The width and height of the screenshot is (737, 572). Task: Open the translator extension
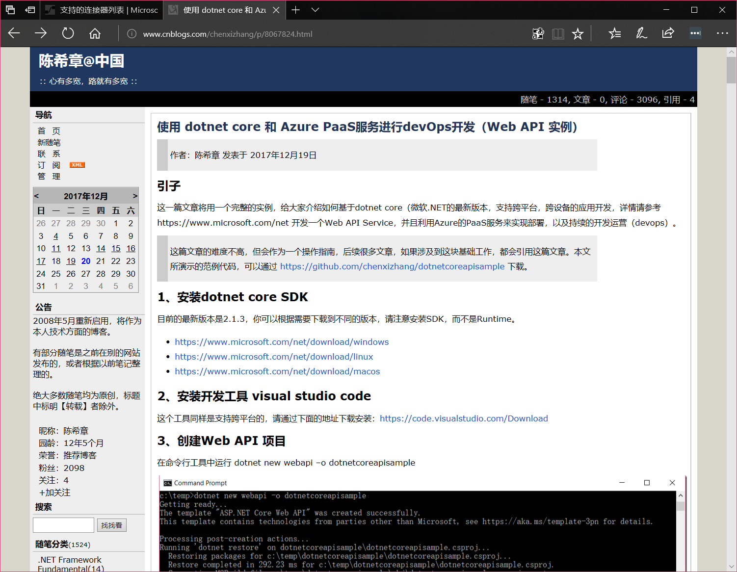[x=538, y=33]
